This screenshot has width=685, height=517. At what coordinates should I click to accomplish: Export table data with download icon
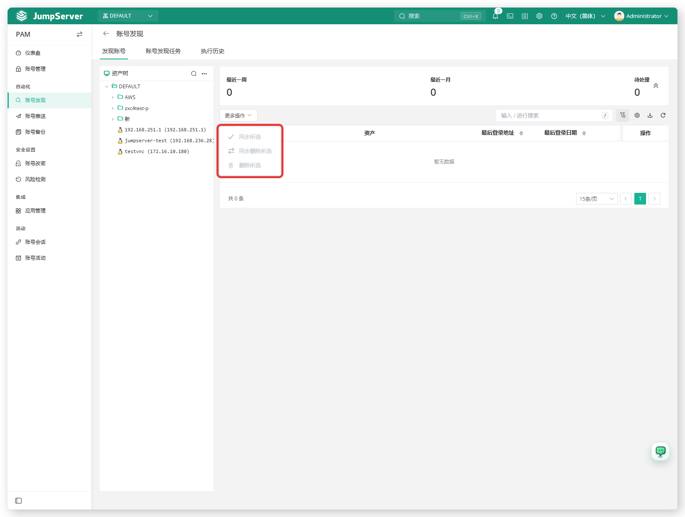tap(650, 115)
